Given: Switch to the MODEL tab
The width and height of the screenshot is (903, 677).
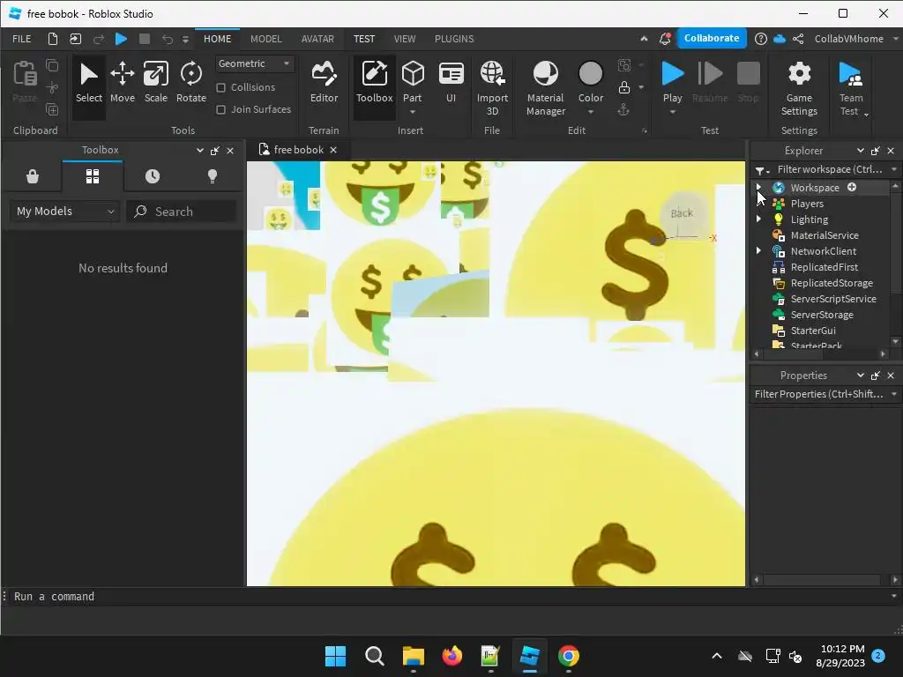Looking at the screenshot, I should point(266,39).
